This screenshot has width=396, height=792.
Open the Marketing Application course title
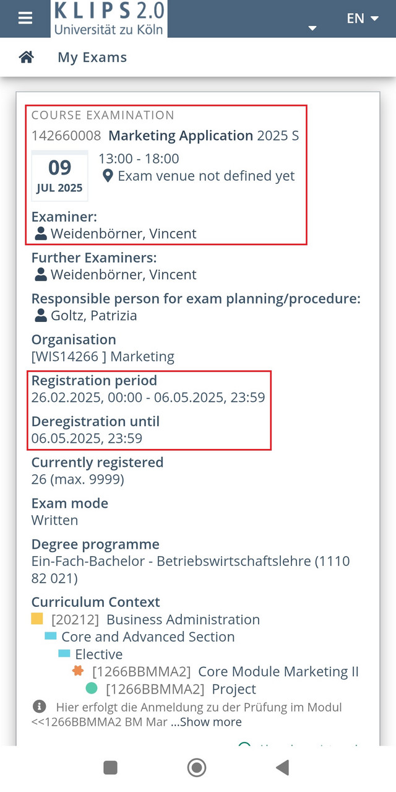tap(181, 135)
